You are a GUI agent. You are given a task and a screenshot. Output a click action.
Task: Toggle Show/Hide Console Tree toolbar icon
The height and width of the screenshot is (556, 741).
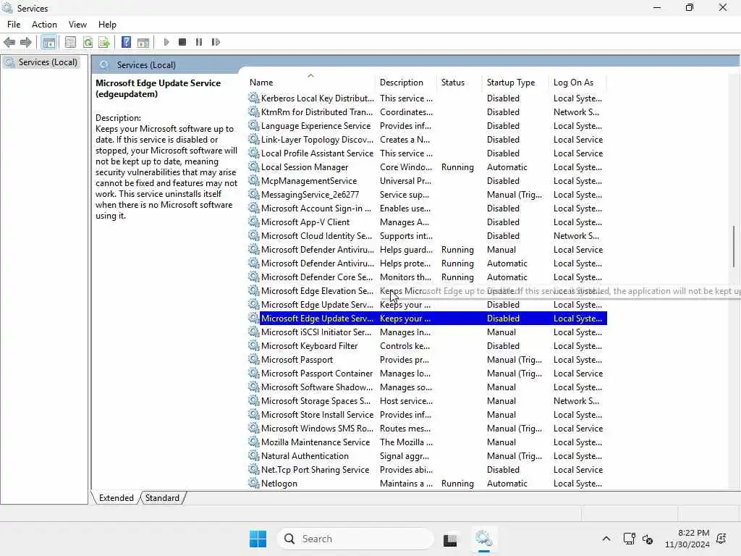click(x=48, y=42)
